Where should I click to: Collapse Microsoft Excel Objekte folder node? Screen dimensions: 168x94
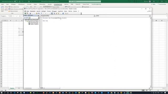click(x=26, y=21)
